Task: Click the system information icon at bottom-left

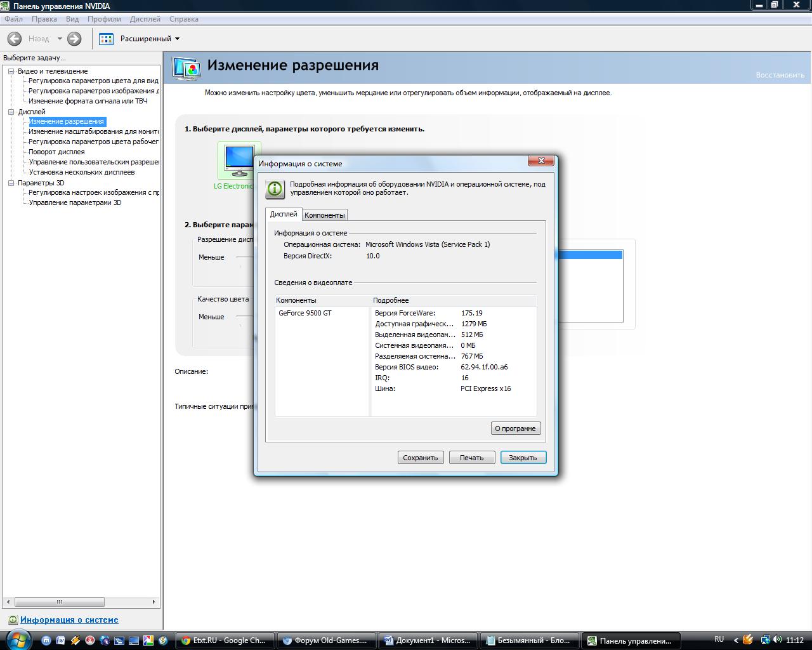Action: [13, 620]
